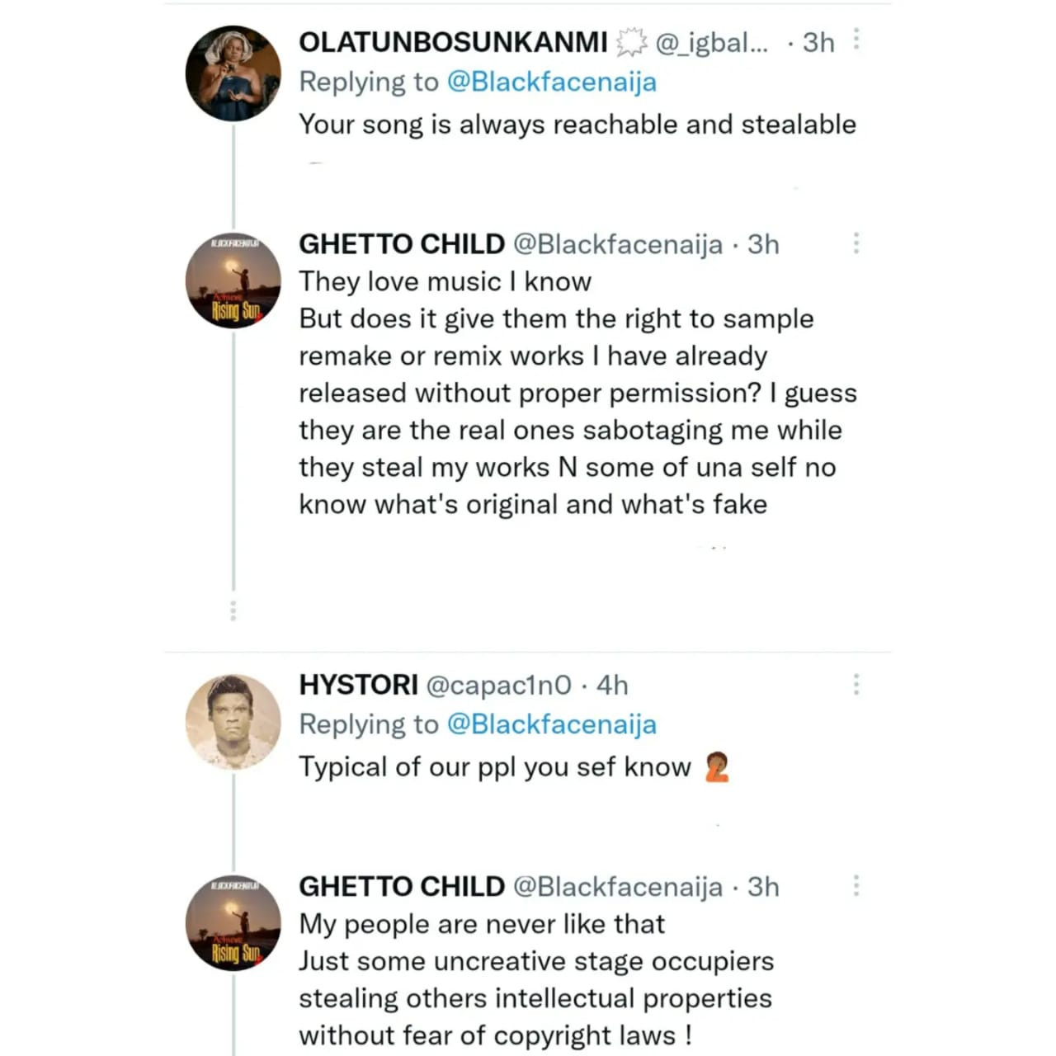Open @Blackfacenaija mention in OLATUNBOSUNKANMI's reply
This screenshot has height=1056, width=1056.
pyautogui.click(x=551, y=82)
